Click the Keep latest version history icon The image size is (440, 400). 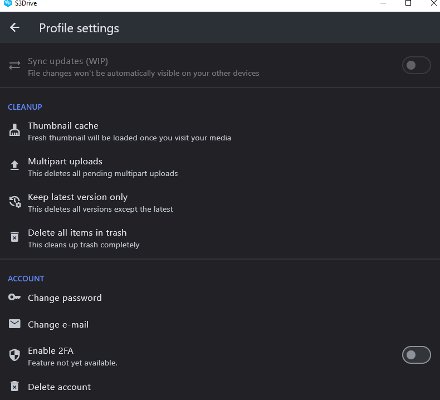point(15,202)
